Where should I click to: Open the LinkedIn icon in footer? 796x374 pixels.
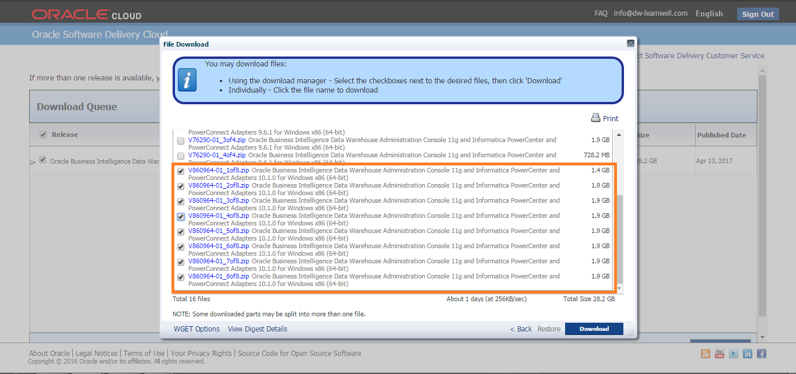coord(748,354)
